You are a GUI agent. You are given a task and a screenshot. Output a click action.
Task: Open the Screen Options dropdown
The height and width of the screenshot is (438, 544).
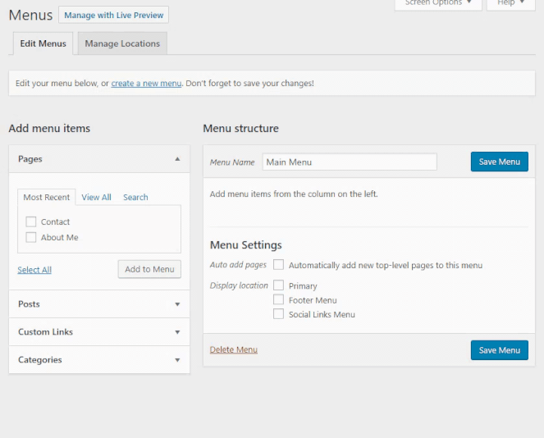437,3
